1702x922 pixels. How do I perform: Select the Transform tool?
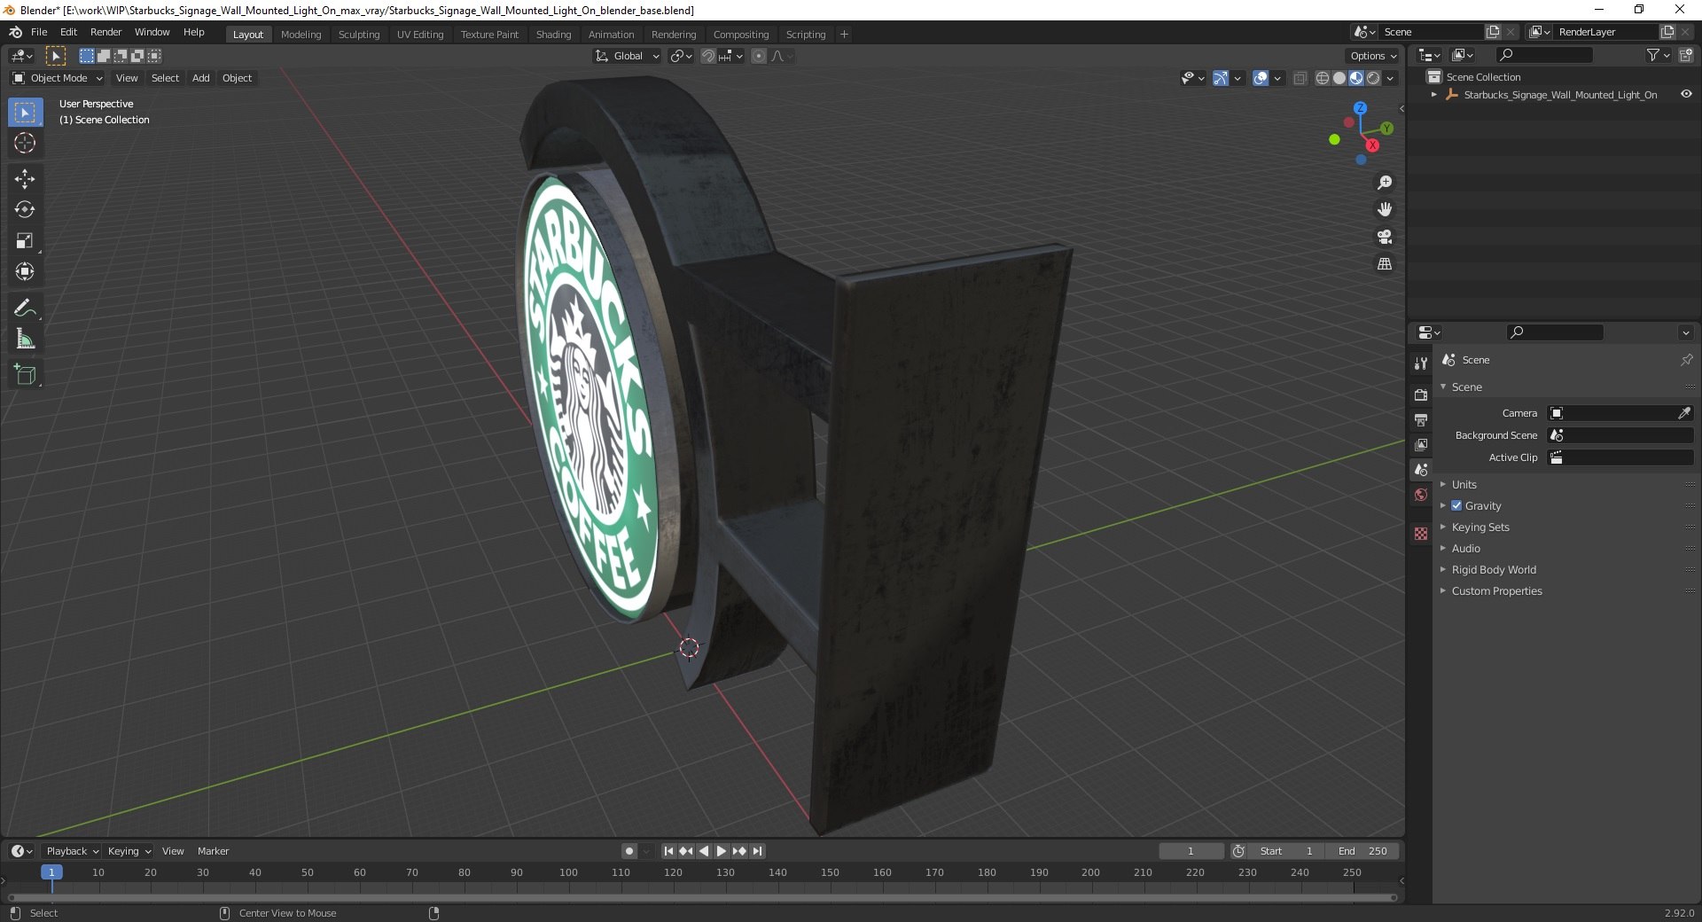tap(25, 272)
